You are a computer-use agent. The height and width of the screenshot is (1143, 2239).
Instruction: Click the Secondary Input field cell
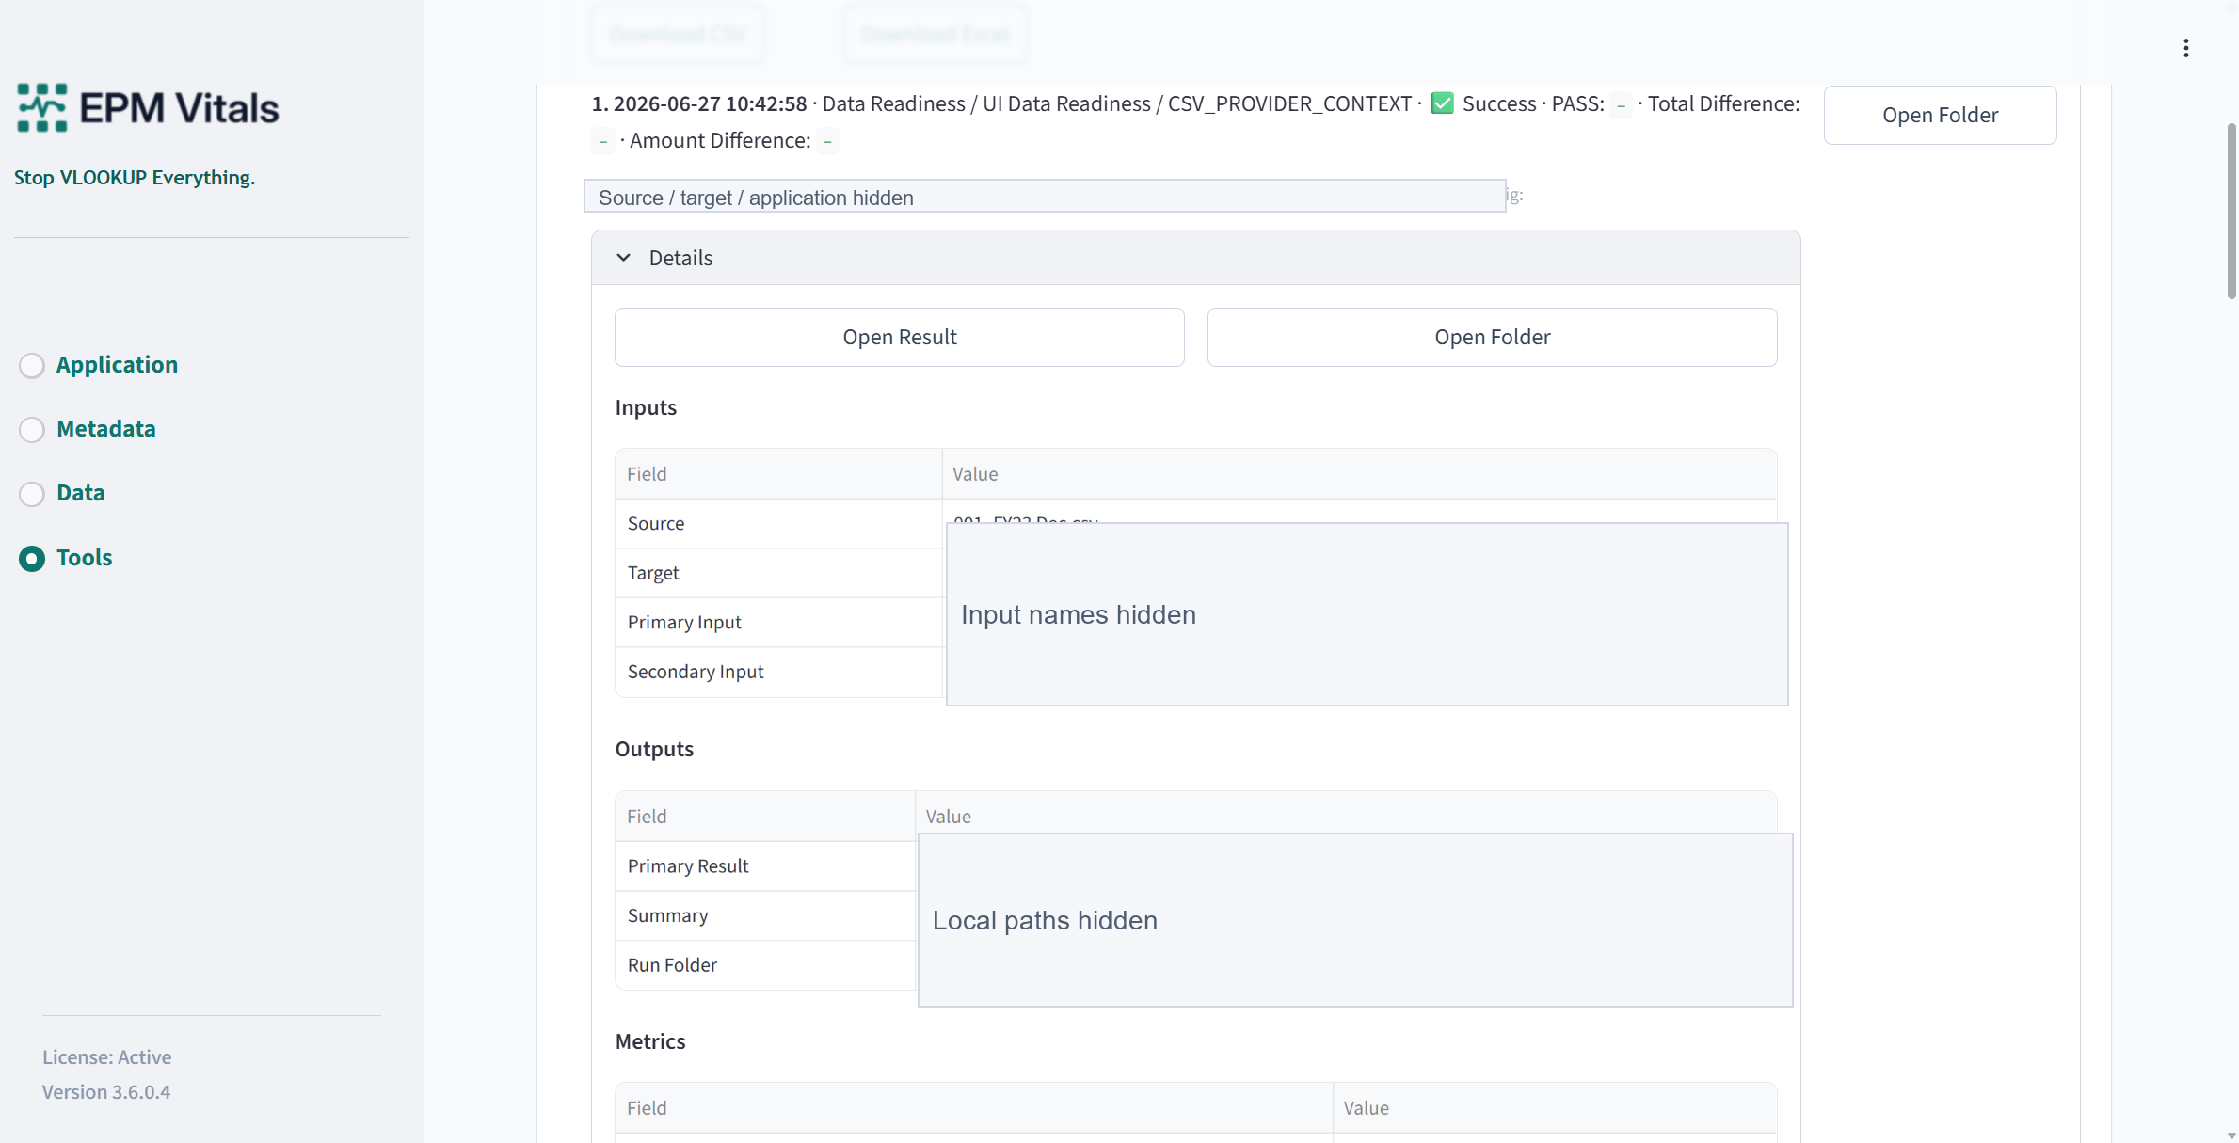778,672
